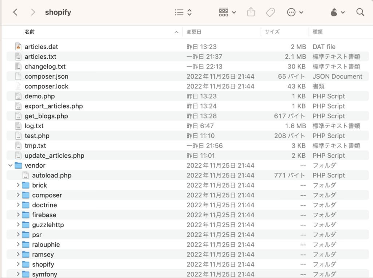Image resolution: width=373 pixels, height=278 pixels.
Task: Select the articles.txt file icon
Action: (18, 56)
